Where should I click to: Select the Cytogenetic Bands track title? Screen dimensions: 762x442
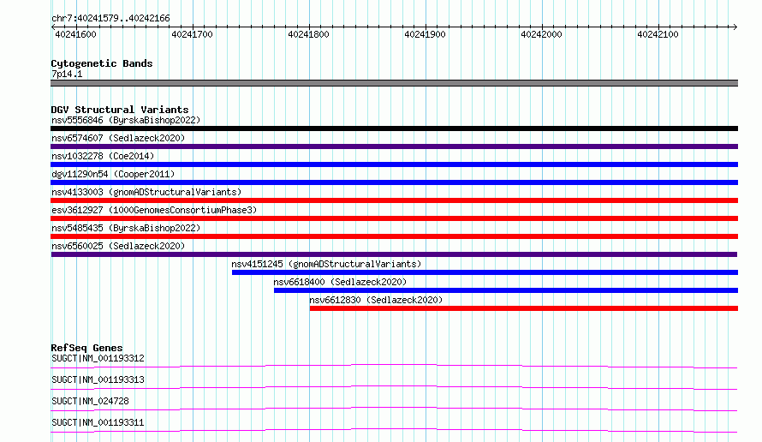pyautogui.click(x=102, y=63)
